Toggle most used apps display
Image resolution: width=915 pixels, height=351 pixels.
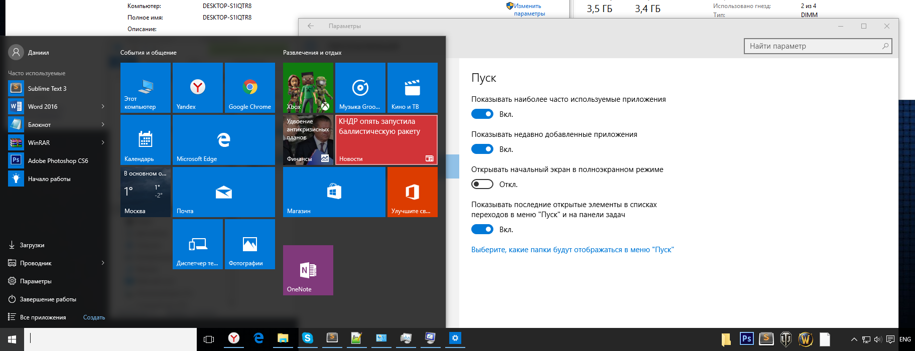click(x=482, y=114)
